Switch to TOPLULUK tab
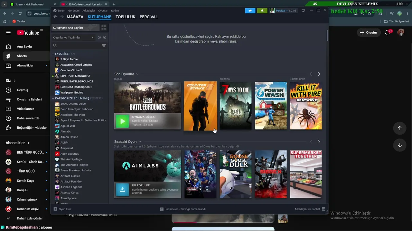 click(x=126, y=17)
